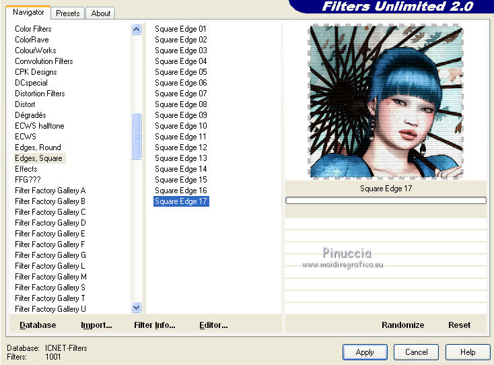Open Filter Factory Gallery S
Image resolution: width=494 pixels, height=365 pixels.
coord(50,288)
